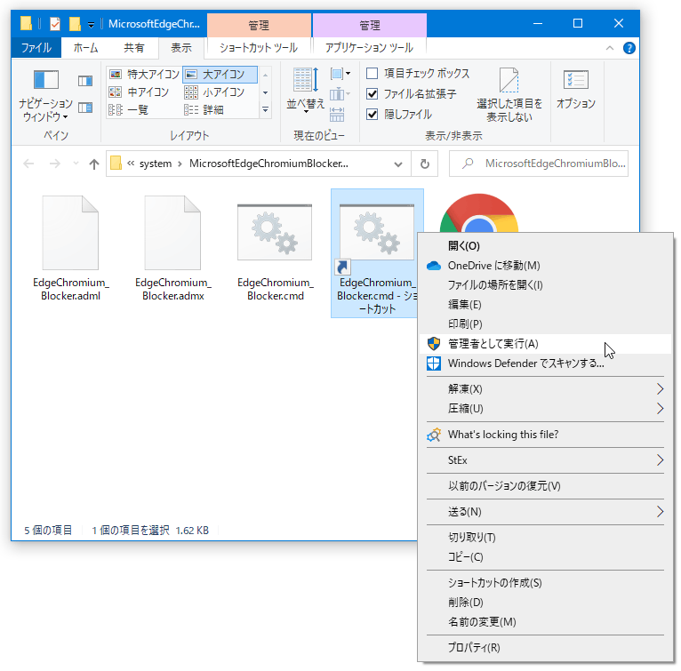Choose コピー(C) in context menu
Viewport: 681px width, 671px height.
click(x=545, y=556)
